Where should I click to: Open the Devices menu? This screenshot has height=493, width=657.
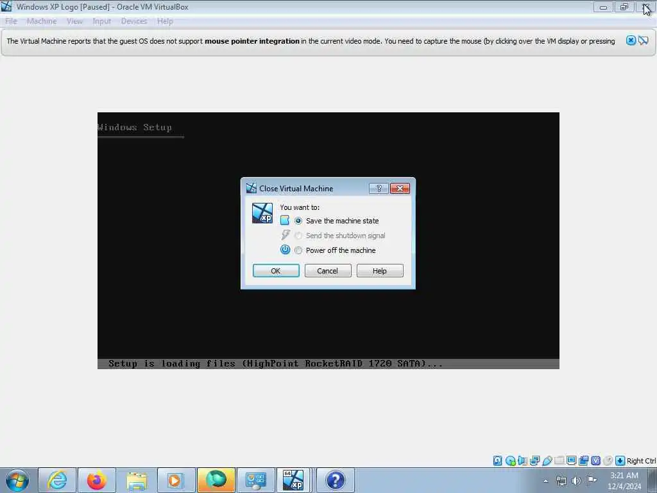134,21
